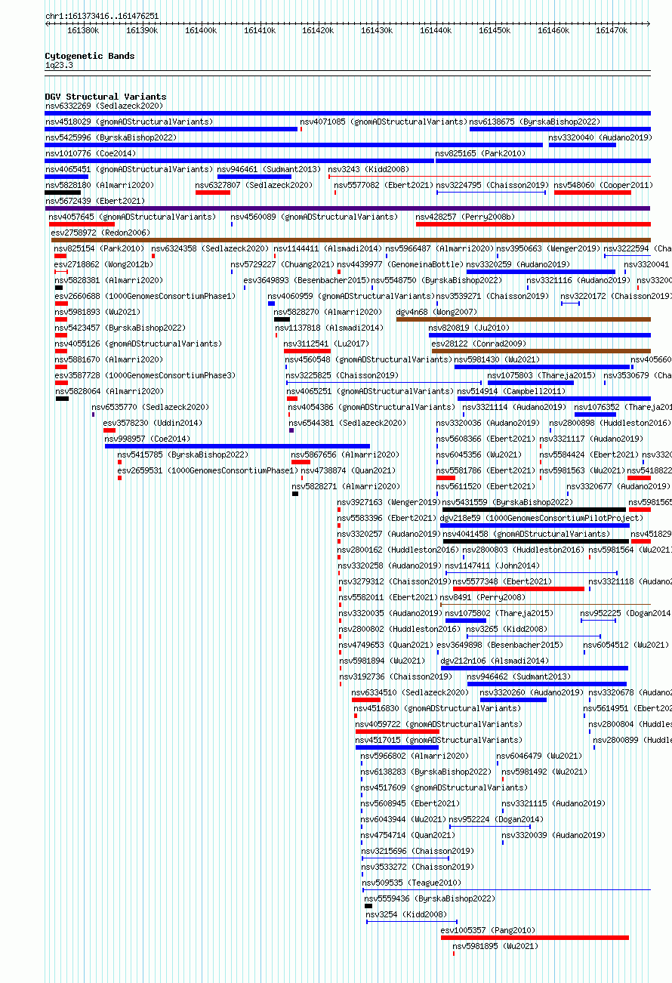Select esv2758972 (Redon2006) label
Viewport: 672px width, 983px height.
click(x=100, y=233)
